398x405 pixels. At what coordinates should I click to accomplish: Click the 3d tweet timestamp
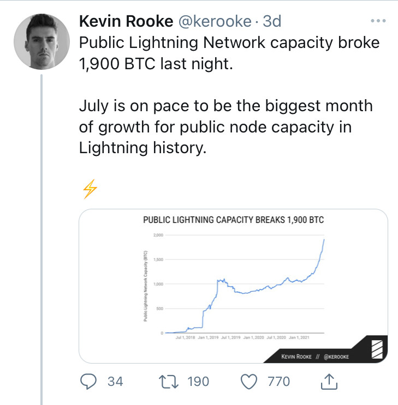[272, 21]
